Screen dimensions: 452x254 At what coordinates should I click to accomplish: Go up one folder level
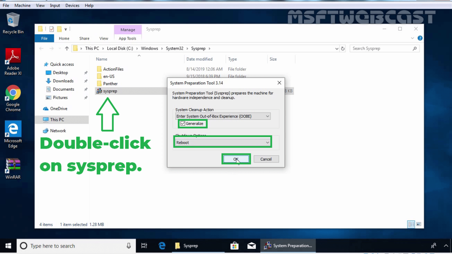click(67, 49)
